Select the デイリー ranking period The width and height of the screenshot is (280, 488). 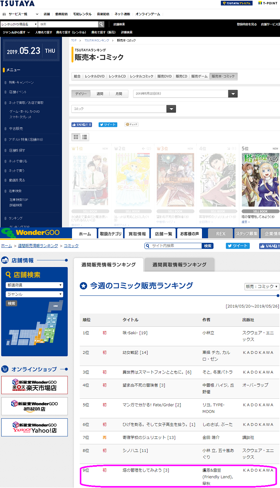(81, 94)
